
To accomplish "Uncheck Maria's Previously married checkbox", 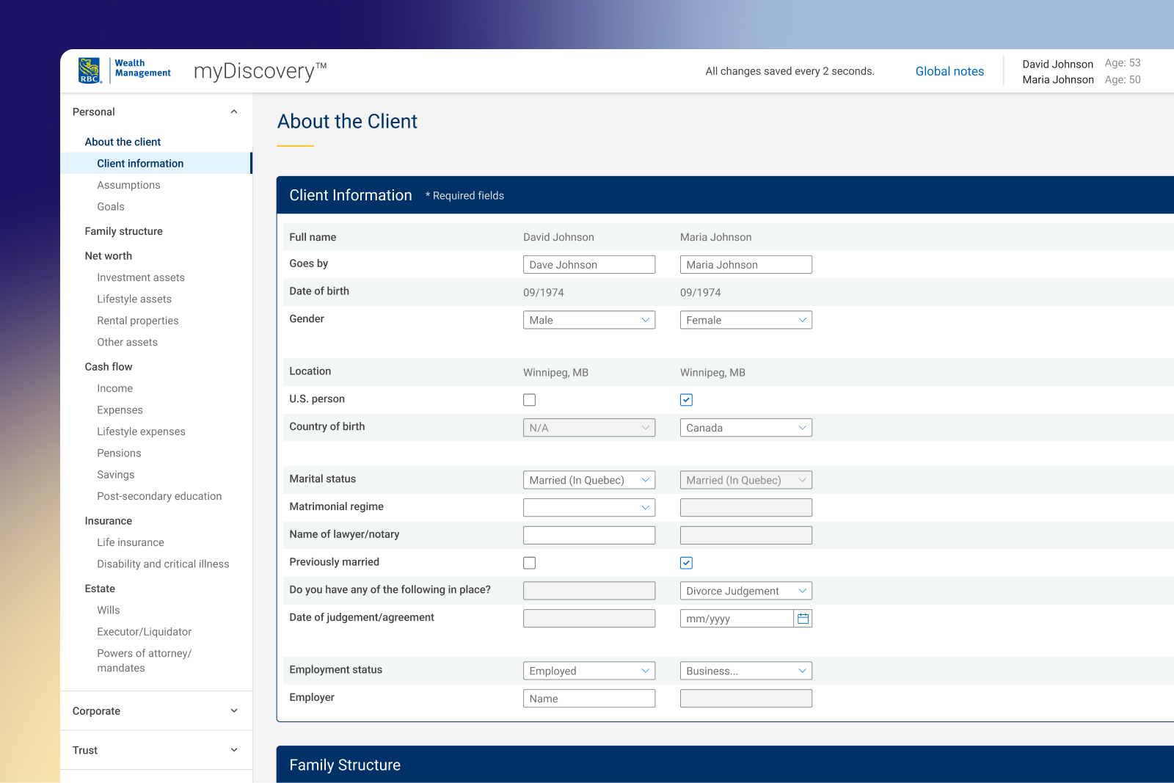I will coord(686,563).
